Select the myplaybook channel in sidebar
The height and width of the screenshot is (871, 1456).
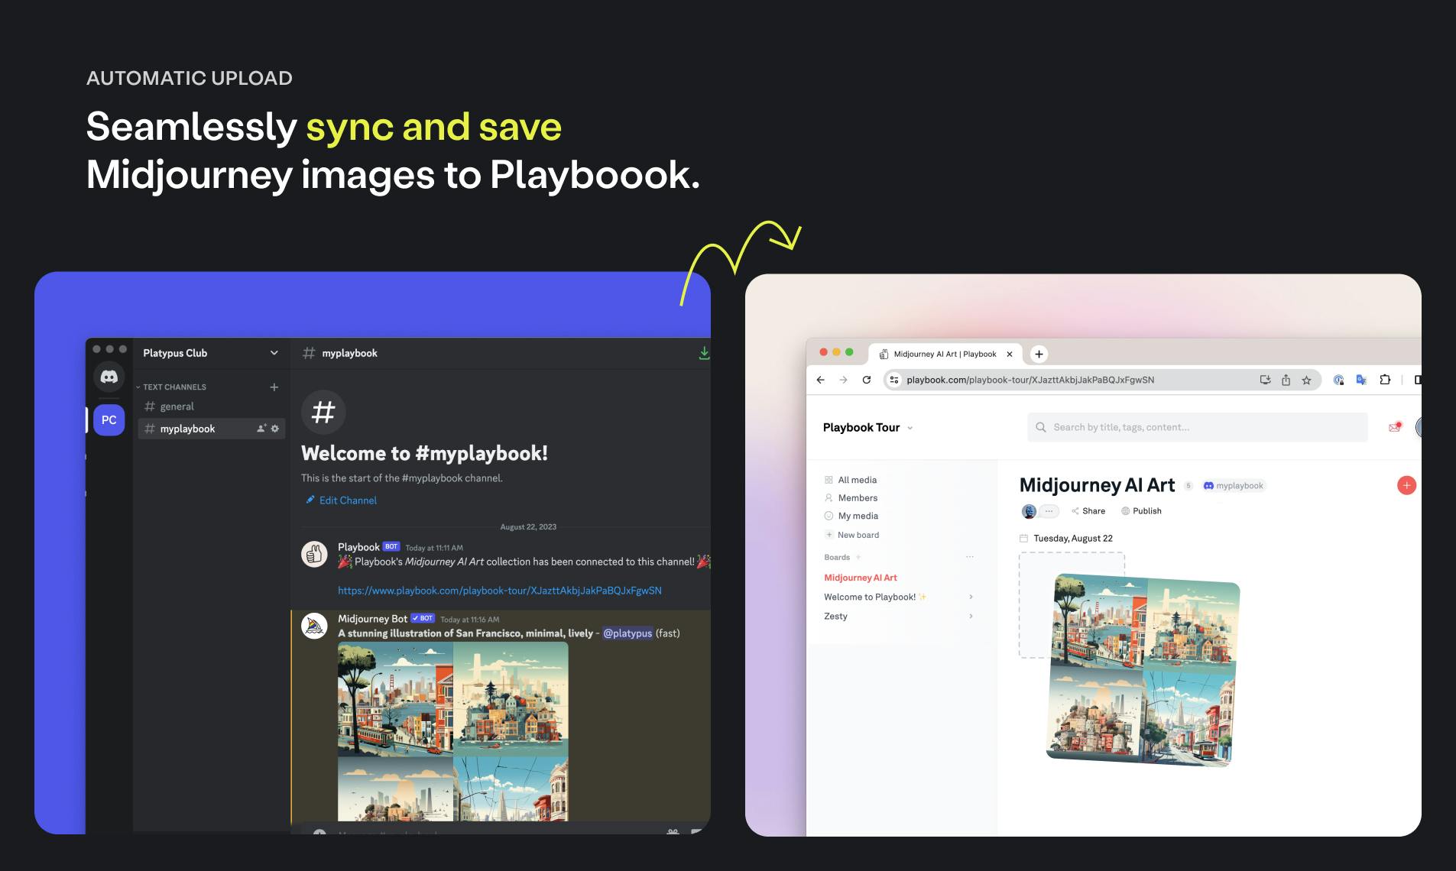(x=211, y=429)
